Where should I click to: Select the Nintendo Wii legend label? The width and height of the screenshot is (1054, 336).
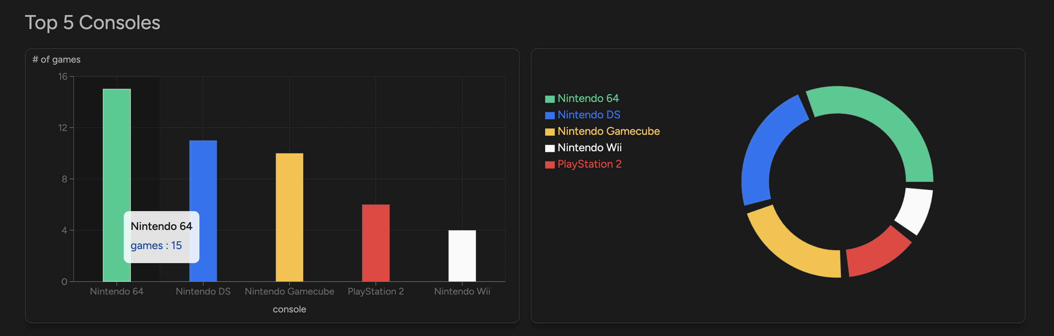[x=589, y=147]
